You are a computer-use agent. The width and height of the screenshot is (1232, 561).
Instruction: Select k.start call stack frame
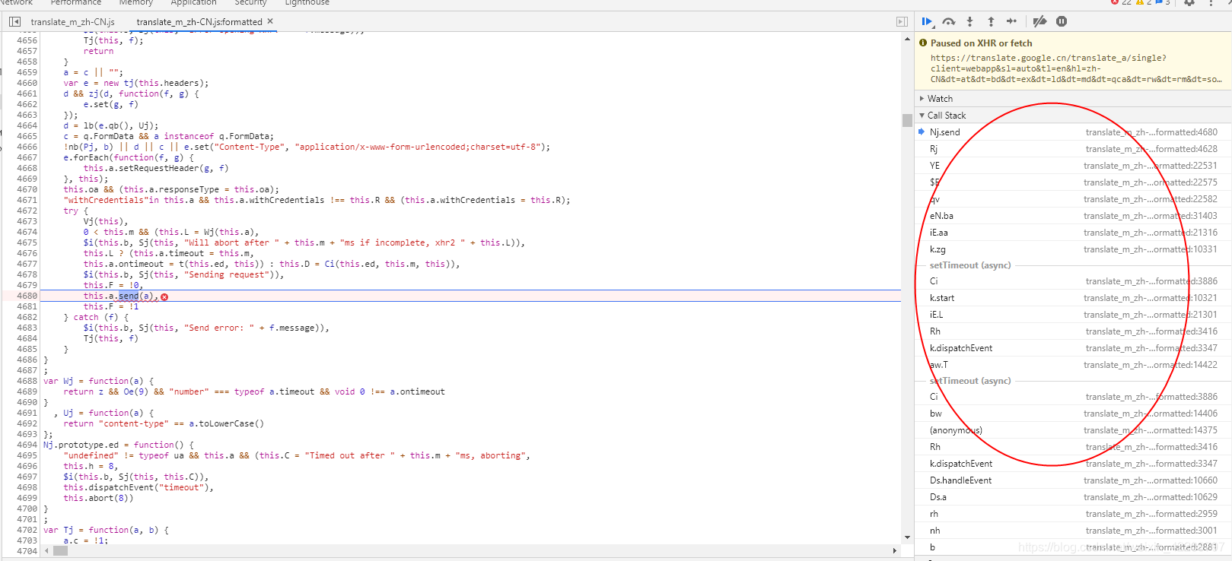[1073, 298]
